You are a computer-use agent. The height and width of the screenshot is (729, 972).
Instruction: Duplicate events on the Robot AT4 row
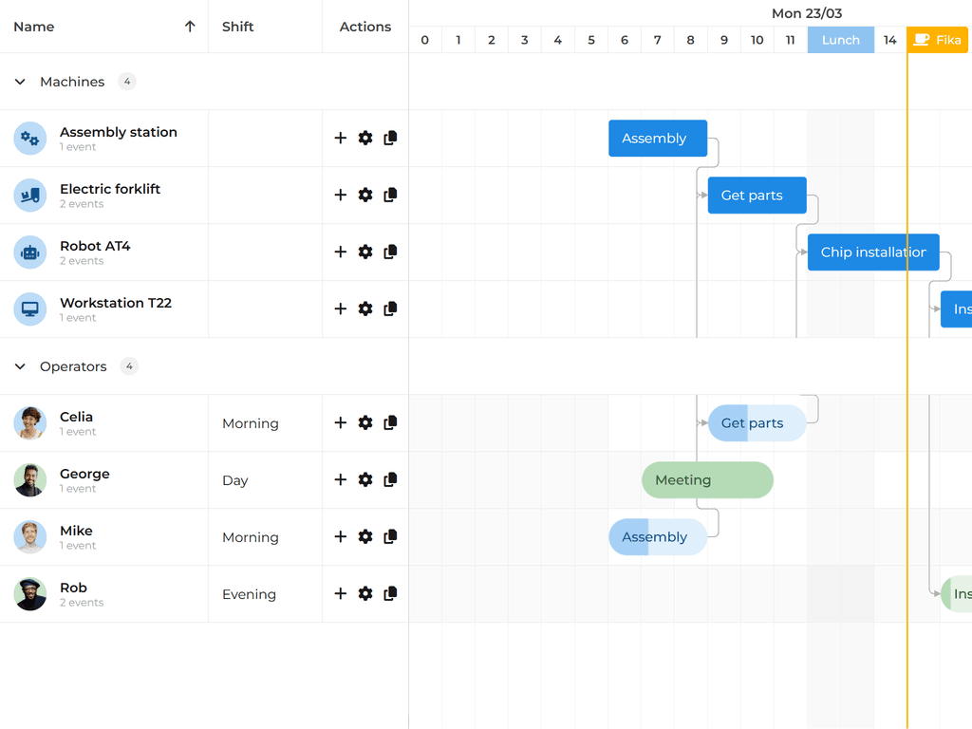[x=389, y=252]
